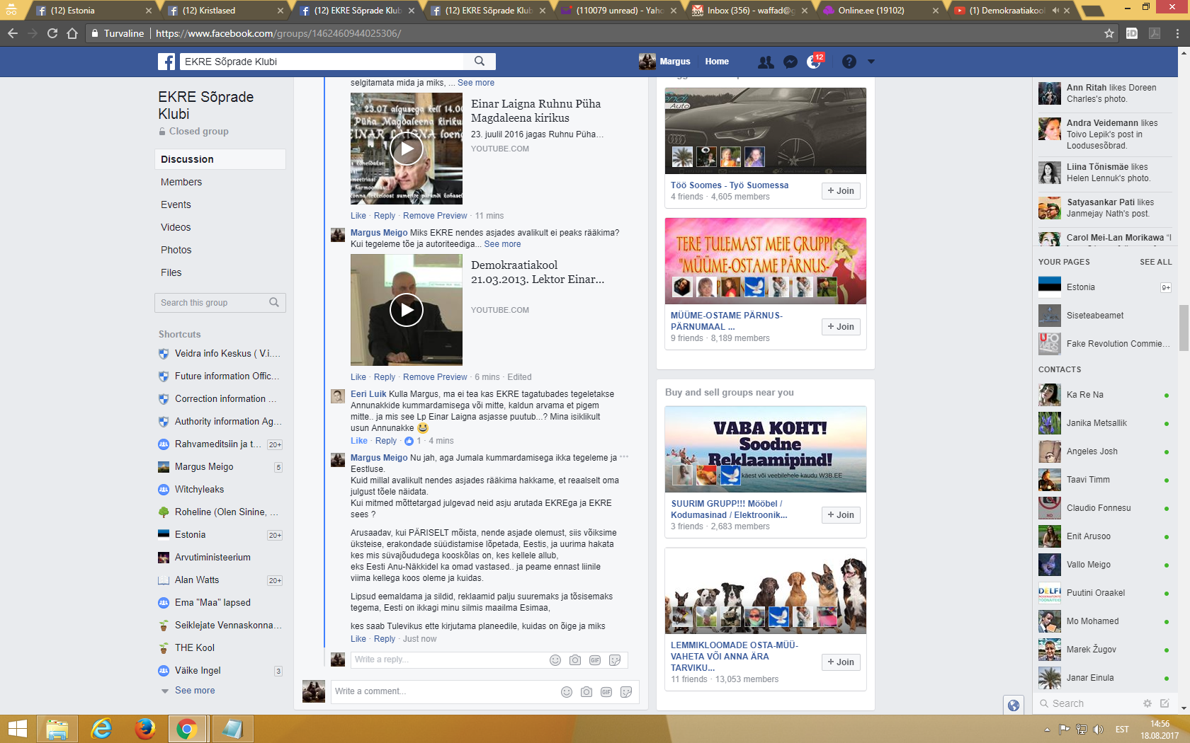Expand the account settings dropdown arrow
Screen dimensions: 1190x743
[871, 62]
